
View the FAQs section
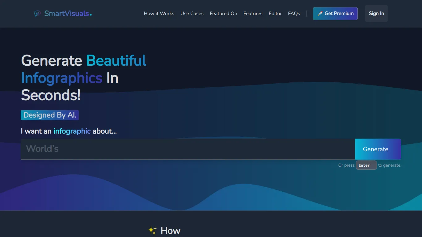point(294,14)
